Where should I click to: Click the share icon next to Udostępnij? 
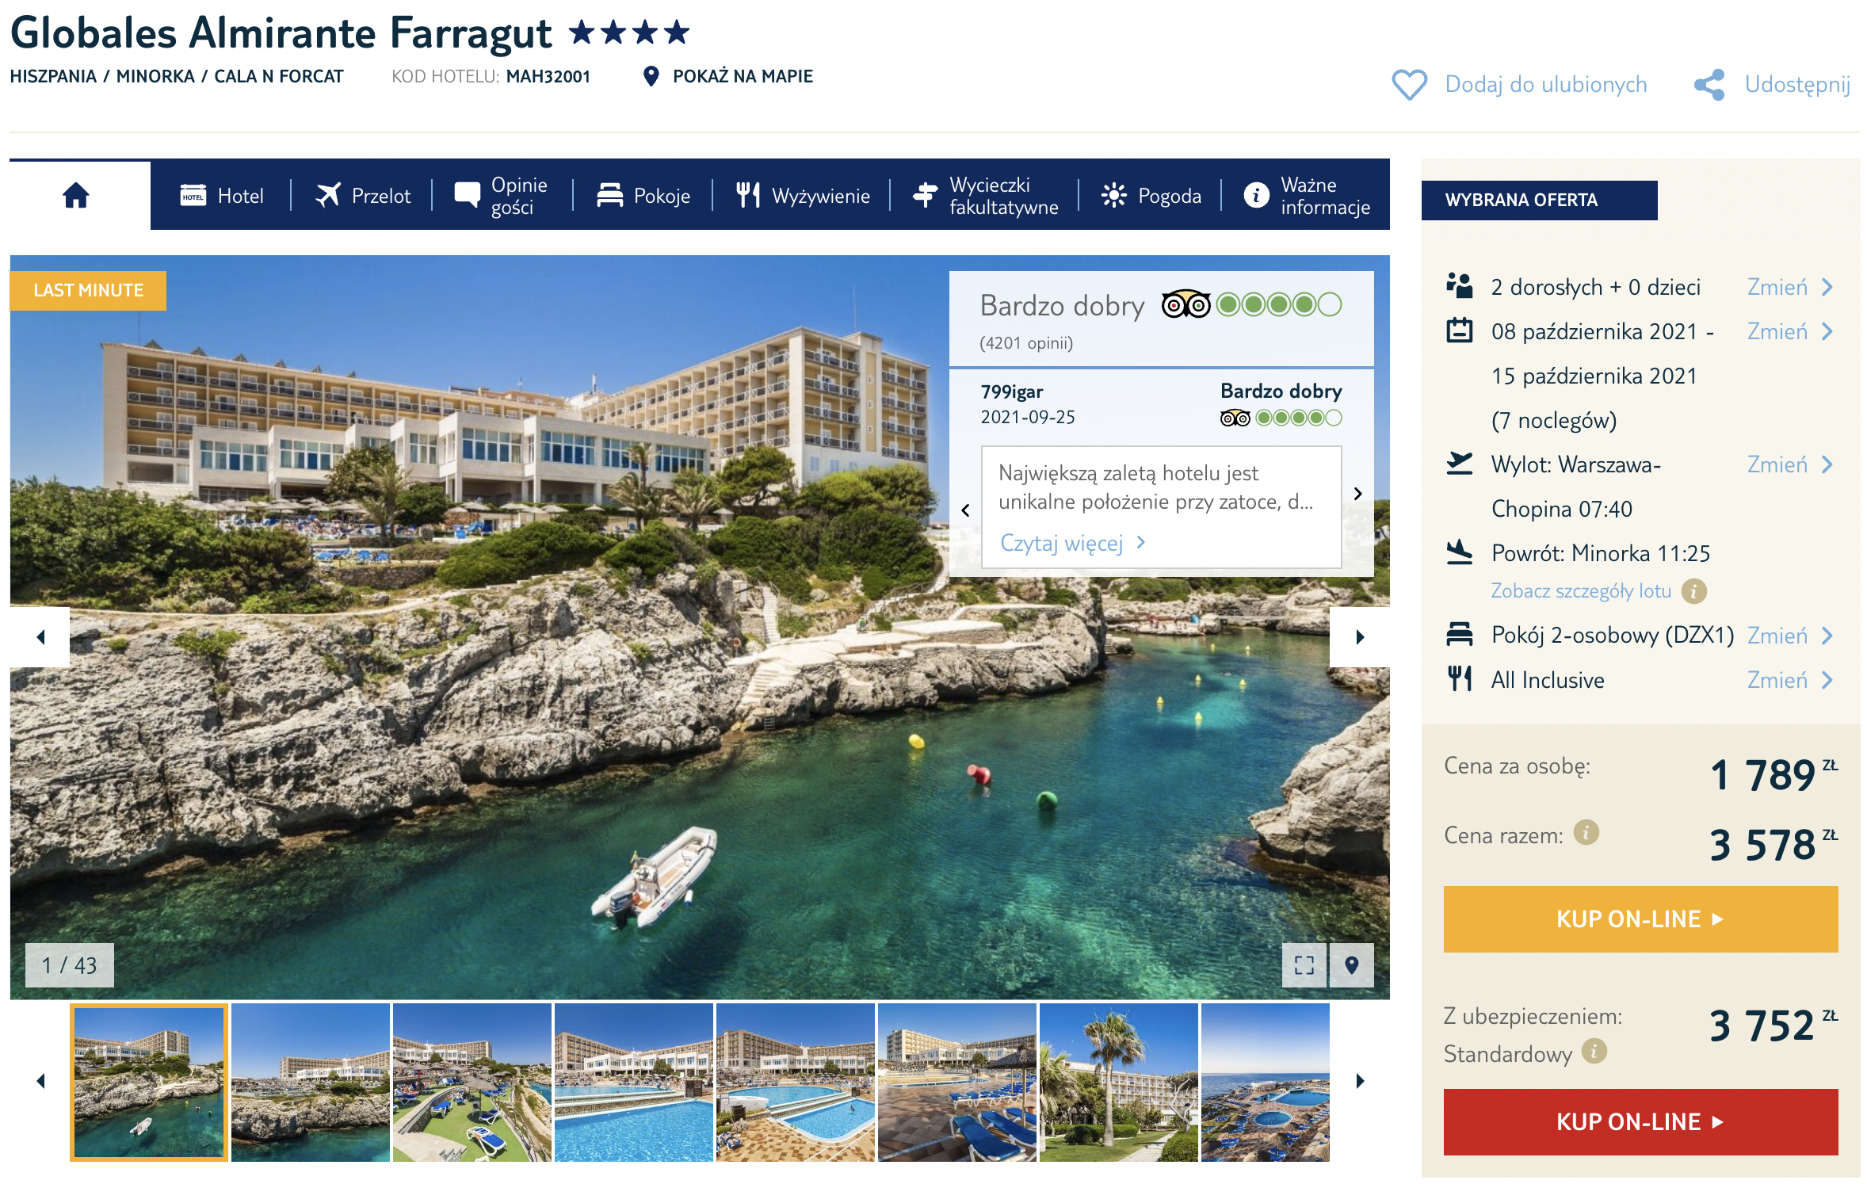pyautogui.click(x=1710, y=85)
